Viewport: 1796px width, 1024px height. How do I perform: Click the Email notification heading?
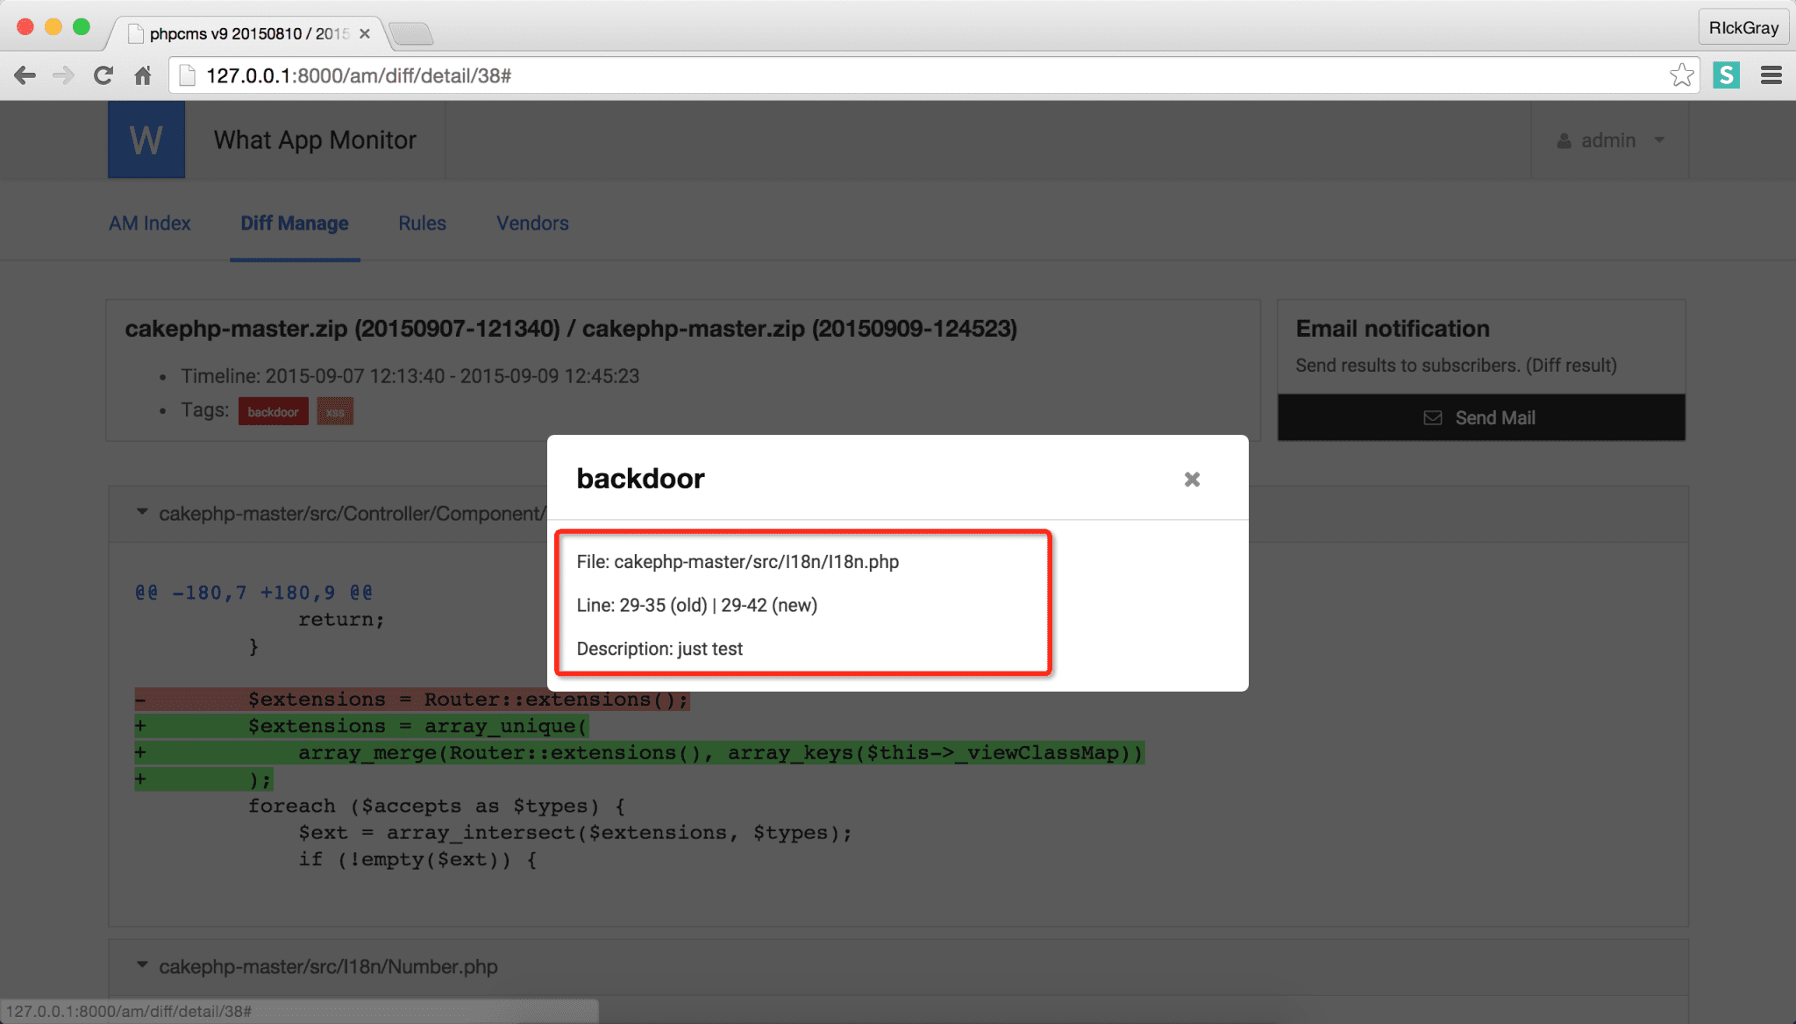point(1393,329)
